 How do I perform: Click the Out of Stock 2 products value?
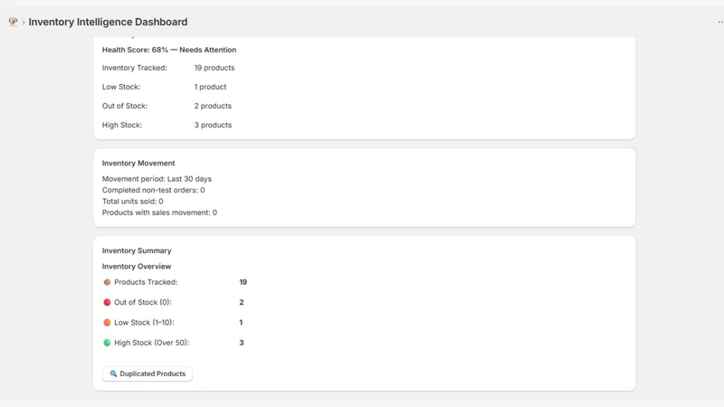pyautogui.click(x=213, y=106)
